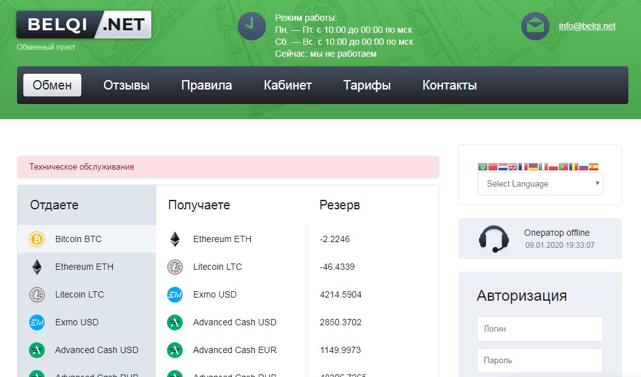Click the reserve value -46.4339
Image resolution: width=641 pixels, height=377 pixels.
[337, 267]
